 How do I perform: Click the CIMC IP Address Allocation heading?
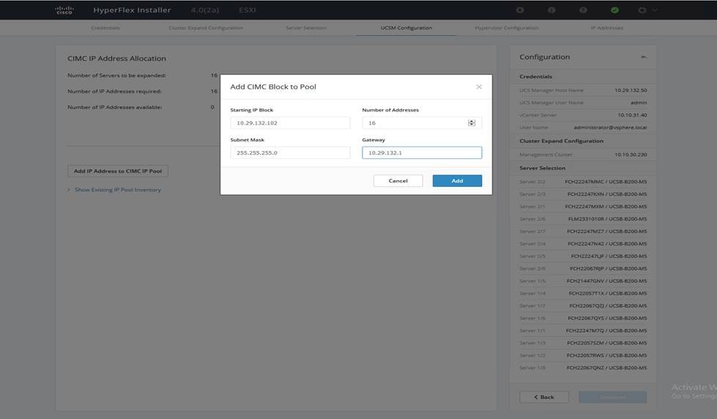(116, 59)
